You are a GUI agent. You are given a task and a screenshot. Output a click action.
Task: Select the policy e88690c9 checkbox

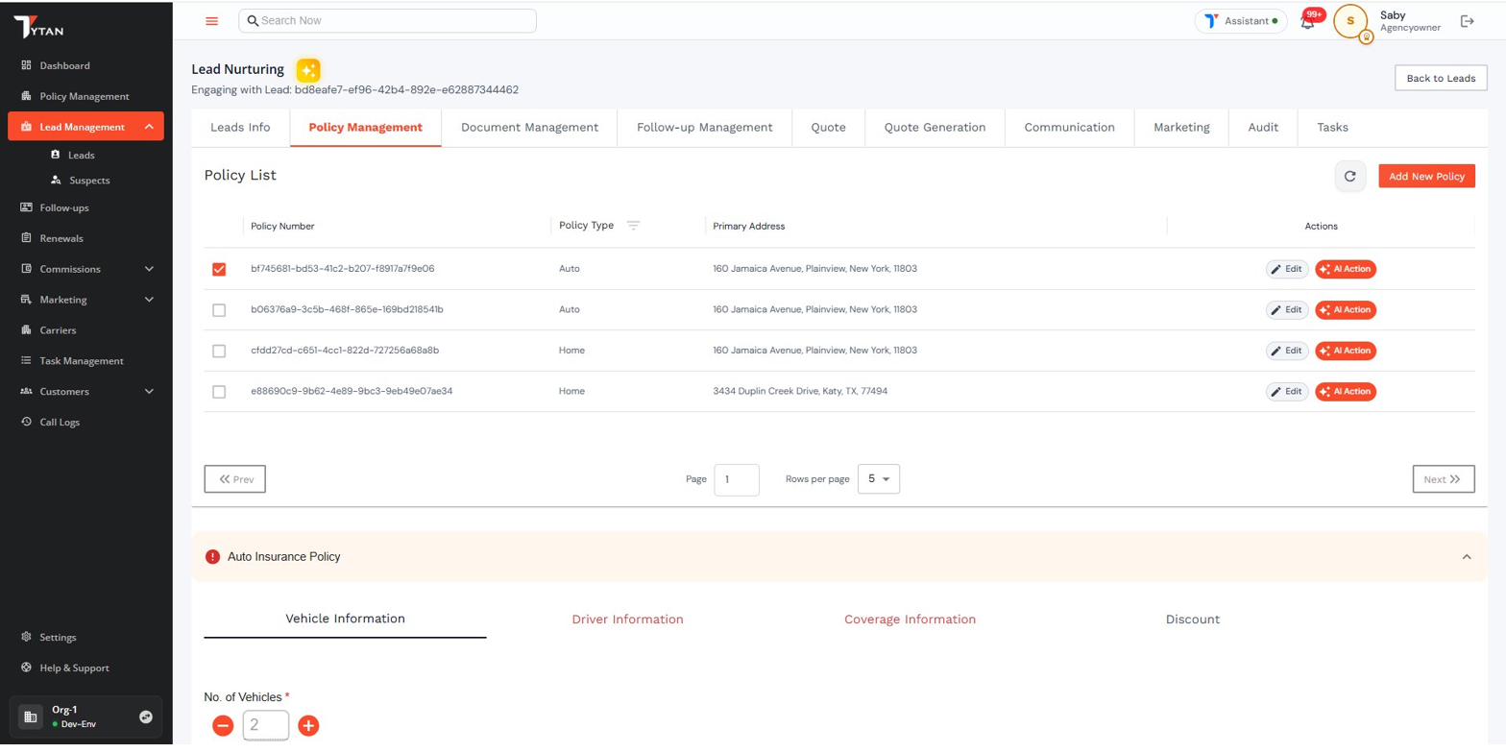point(219,392)
